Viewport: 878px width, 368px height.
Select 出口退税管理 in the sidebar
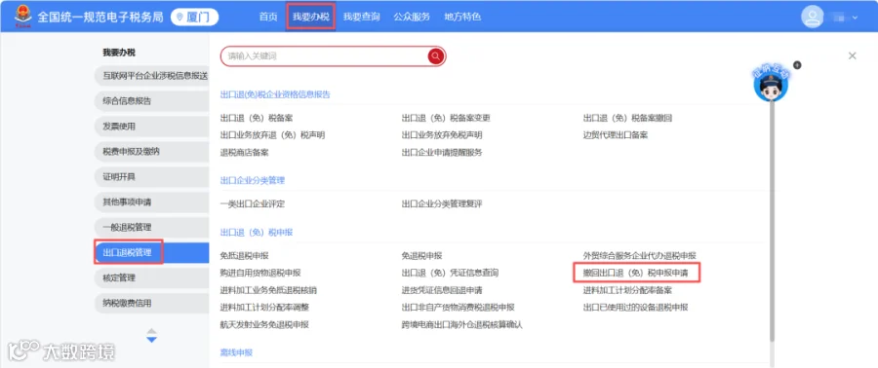pyautogui.click(x=152, y=252)
